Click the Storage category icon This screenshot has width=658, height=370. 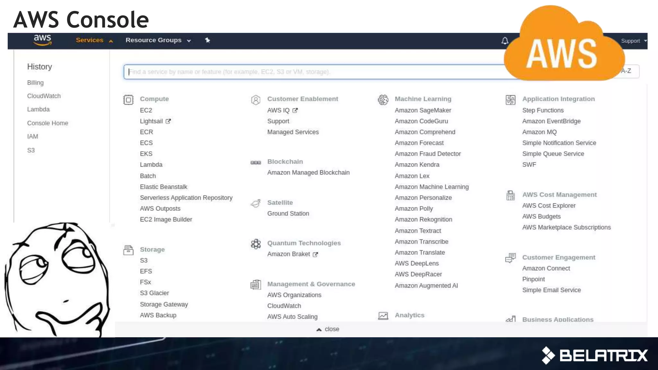128,250
